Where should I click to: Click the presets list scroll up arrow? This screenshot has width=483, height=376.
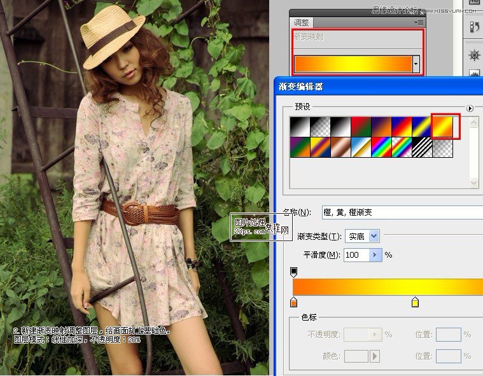[x=473, y=123]
